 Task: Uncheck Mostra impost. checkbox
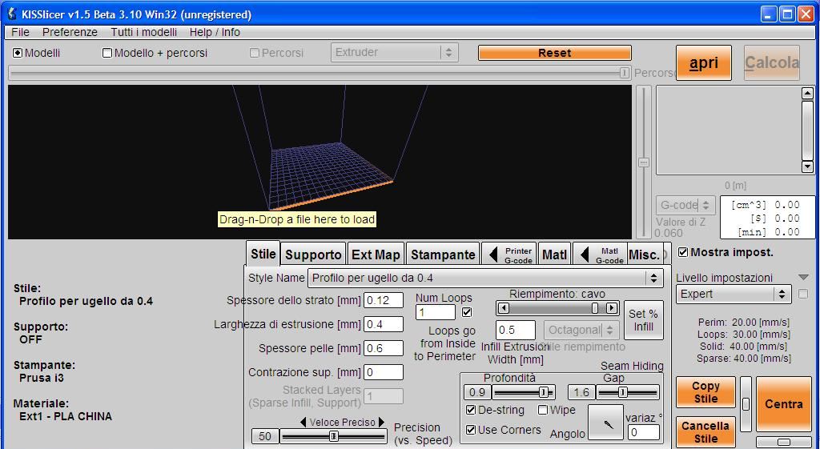(683, 252)
